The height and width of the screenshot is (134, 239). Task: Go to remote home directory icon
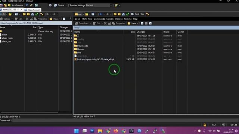pos(123,14)
